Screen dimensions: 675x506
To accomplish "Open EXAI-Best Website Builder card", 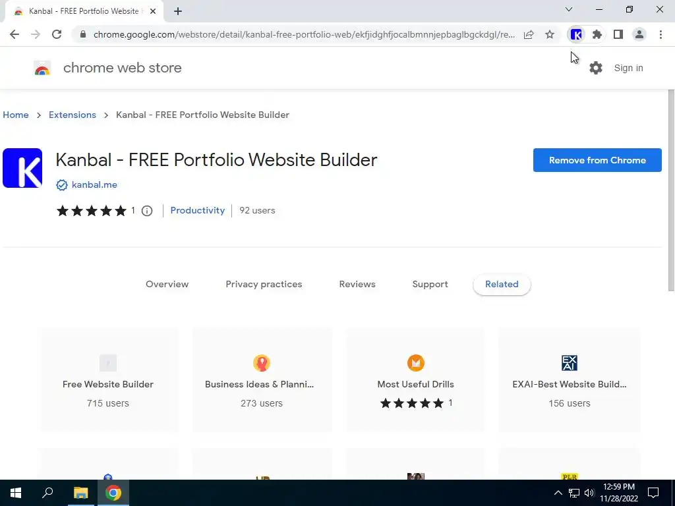I will [x=569, y=380].
